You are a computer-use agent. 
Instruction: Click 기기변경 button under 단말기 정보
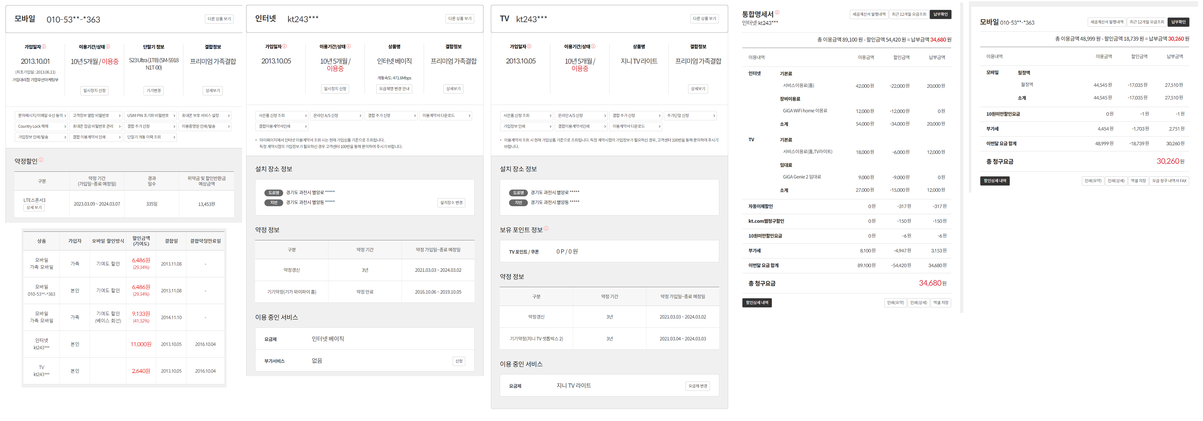point(154,90)
